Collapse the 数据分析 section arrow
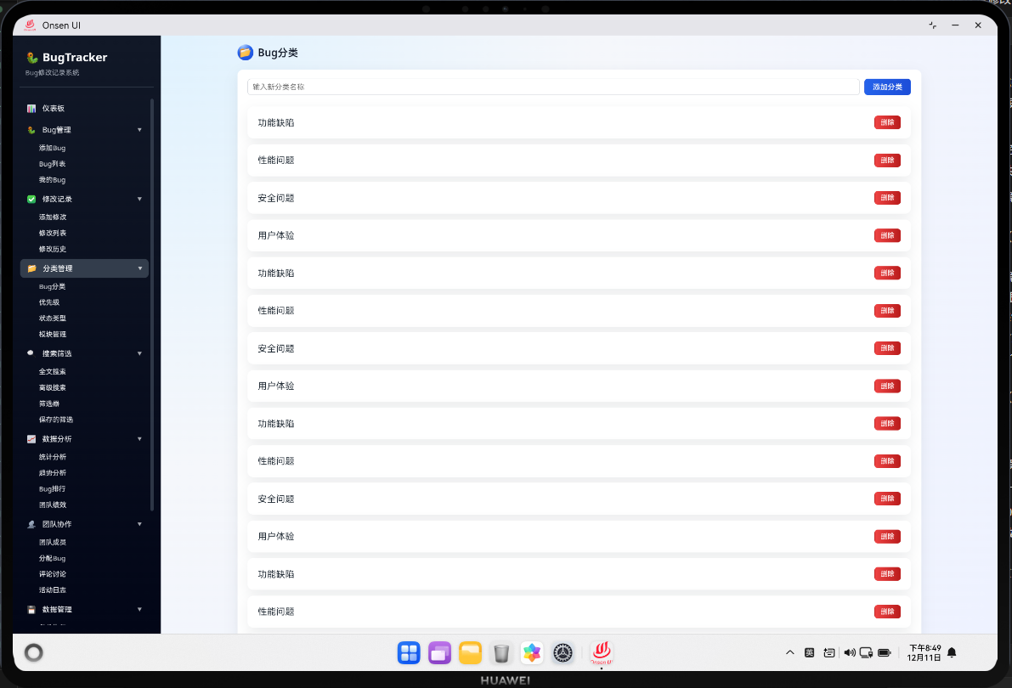1012x688 pixels. [x=139, y=439]
